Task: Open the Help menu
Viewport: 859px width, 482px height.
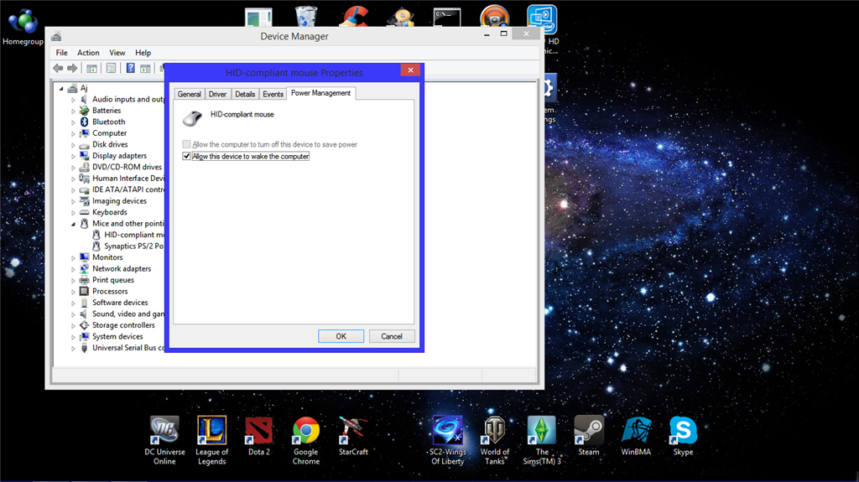Action: pos(143,53)
